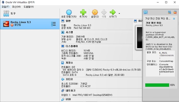Click the 새로 만들기(N) new VM icon

click(x=69, y=12)
